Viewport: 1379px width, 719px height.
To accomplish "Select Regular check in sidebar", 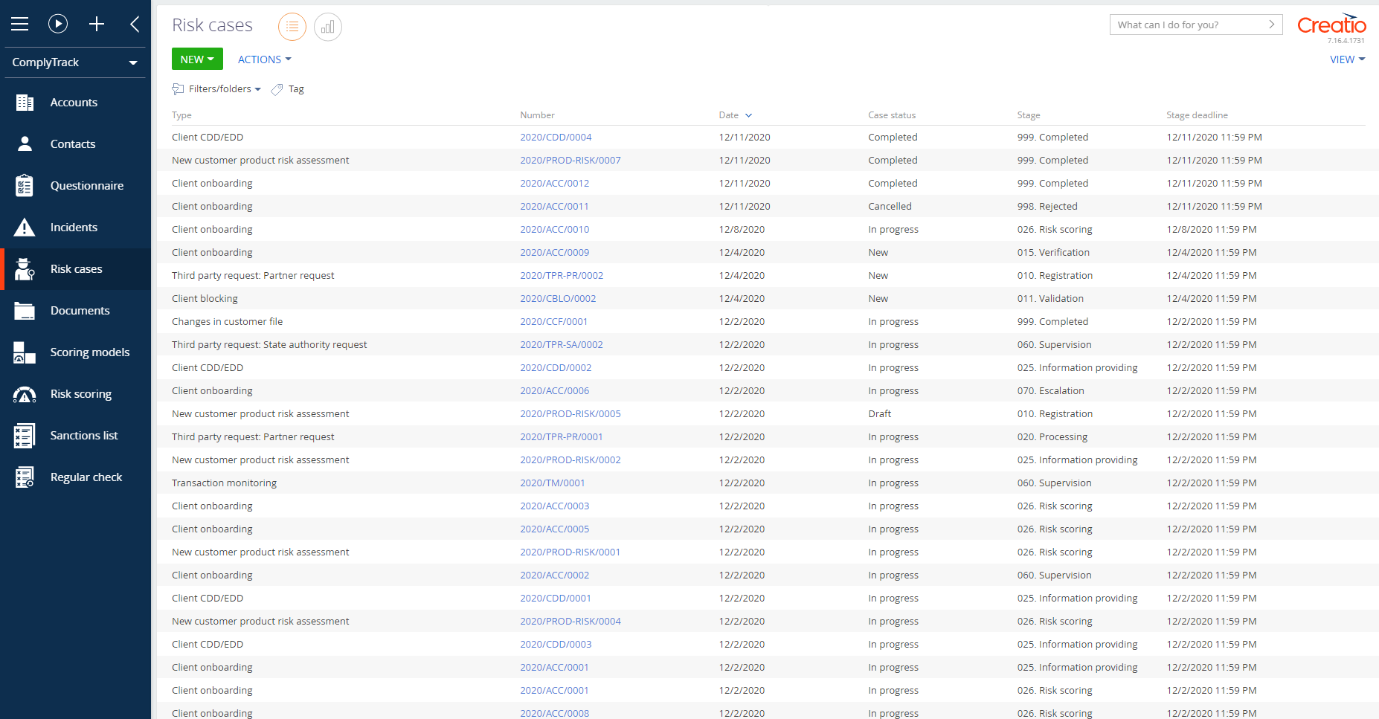I will pyautogui.click(x=86, y=477).
